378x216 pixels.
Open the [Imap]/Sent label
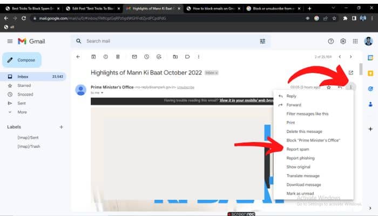pyautogui.click(x=28, y=137)
